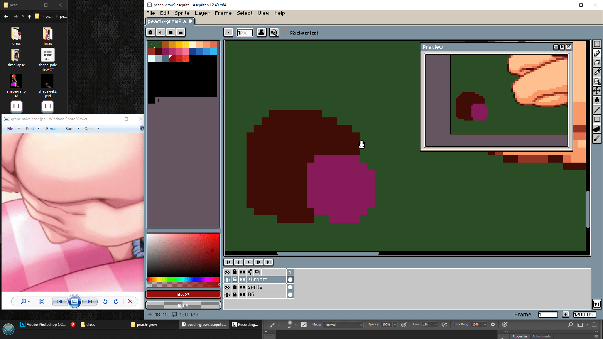
Task: Click the ink type button in context bar
Action: pos(261,32)
